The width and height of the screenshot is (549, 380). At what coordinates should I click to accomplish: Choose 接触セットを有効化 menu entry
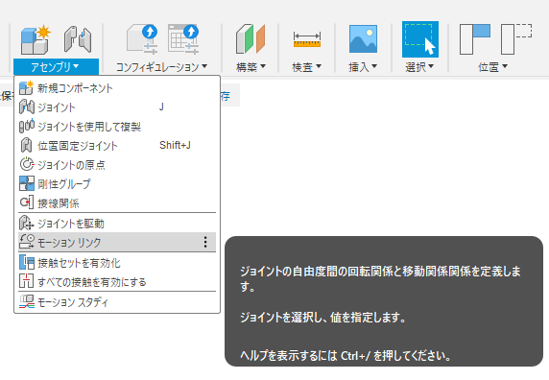click(x=117, y=263)
